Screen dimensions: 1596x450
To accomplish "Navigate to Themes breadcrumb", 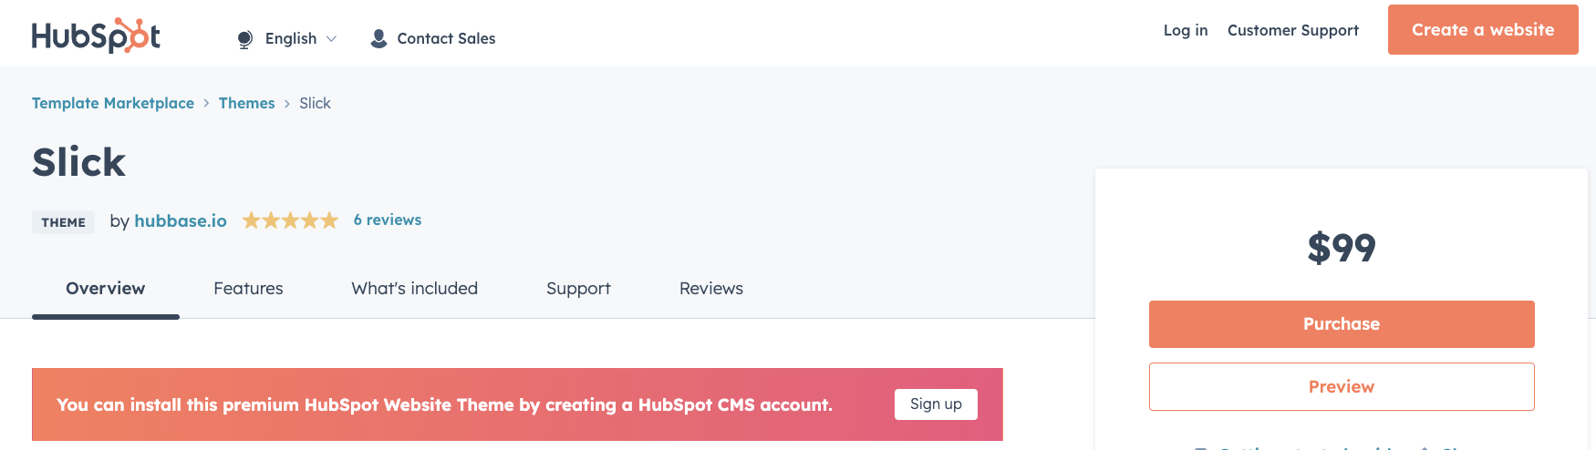I will point(246,103).
